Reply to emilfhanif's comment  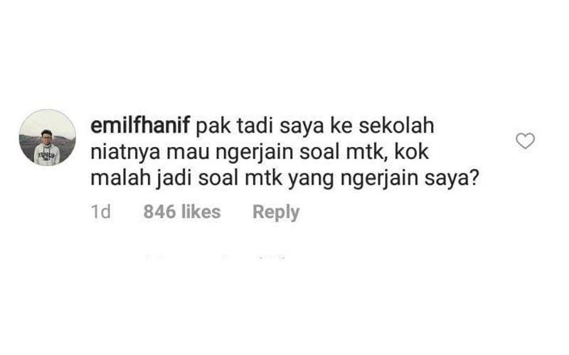point(276,212)
